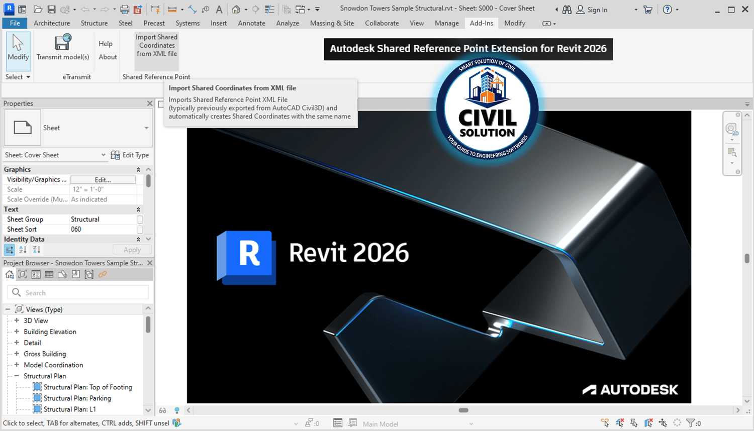
Task: Open the Search binoculars icon in title bar
Action: pos(567,9)
